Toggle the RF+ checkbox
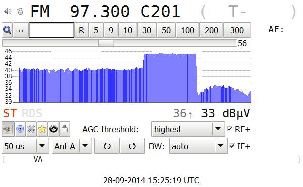The image size is (303, 187). 230,129
